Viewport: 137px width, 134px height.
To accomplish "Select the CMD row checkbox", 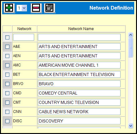I will pos(7,93).
